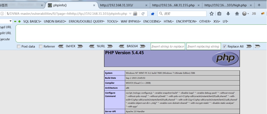Click the drive icon in address bar
The image size is (267, 114).
pos(135,14)
